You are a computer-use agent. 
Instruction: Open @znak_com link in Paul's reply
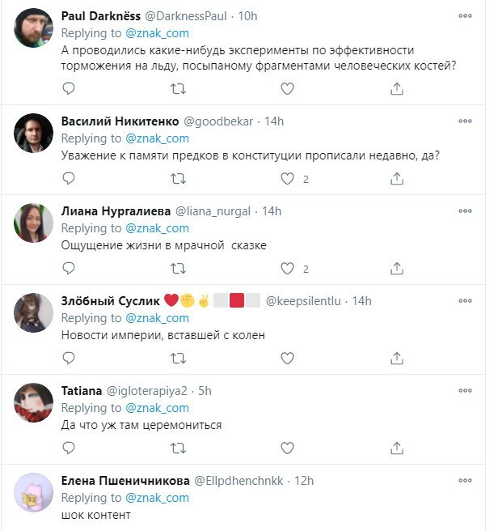157,33
